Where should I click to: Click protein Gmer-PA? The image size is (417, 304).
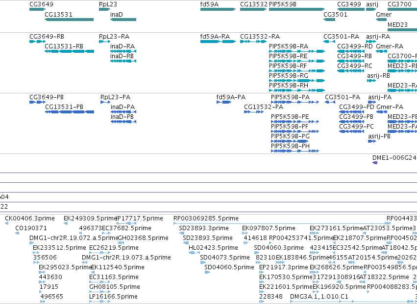[x=390, y=107]
